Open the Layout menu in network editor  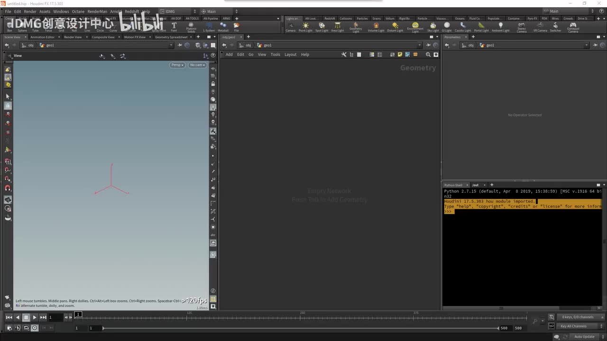(290, 54)
